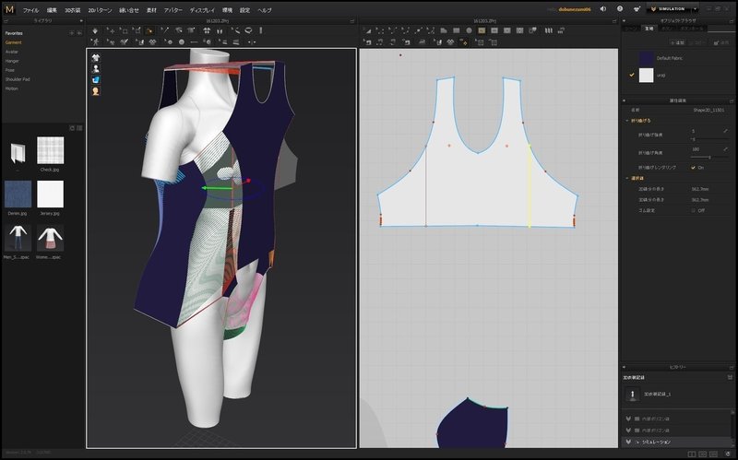Open the SIMULATION mode dropdown arrow
The height and width of the screenshot is (460, 738).
click(696, 9)
